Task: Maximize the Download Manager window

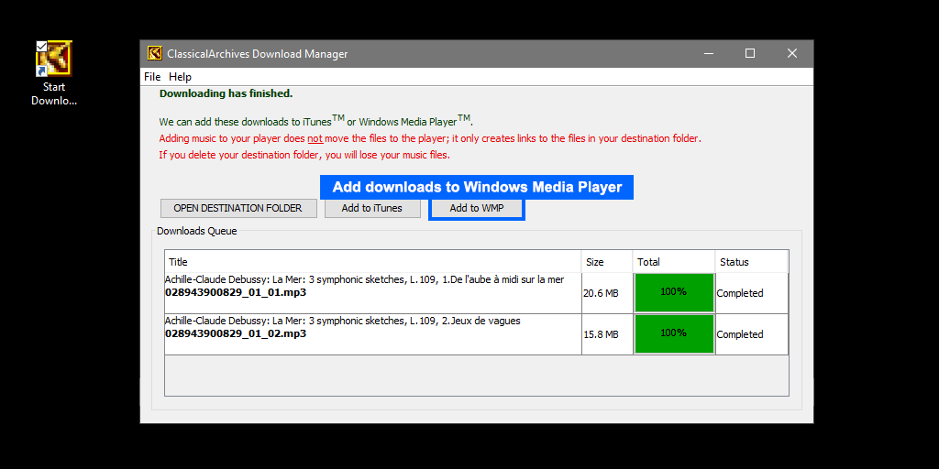Action: point(750,54)
